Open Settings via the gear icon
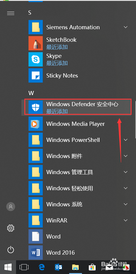Screen dimensions: 136x274 [11, 228]
